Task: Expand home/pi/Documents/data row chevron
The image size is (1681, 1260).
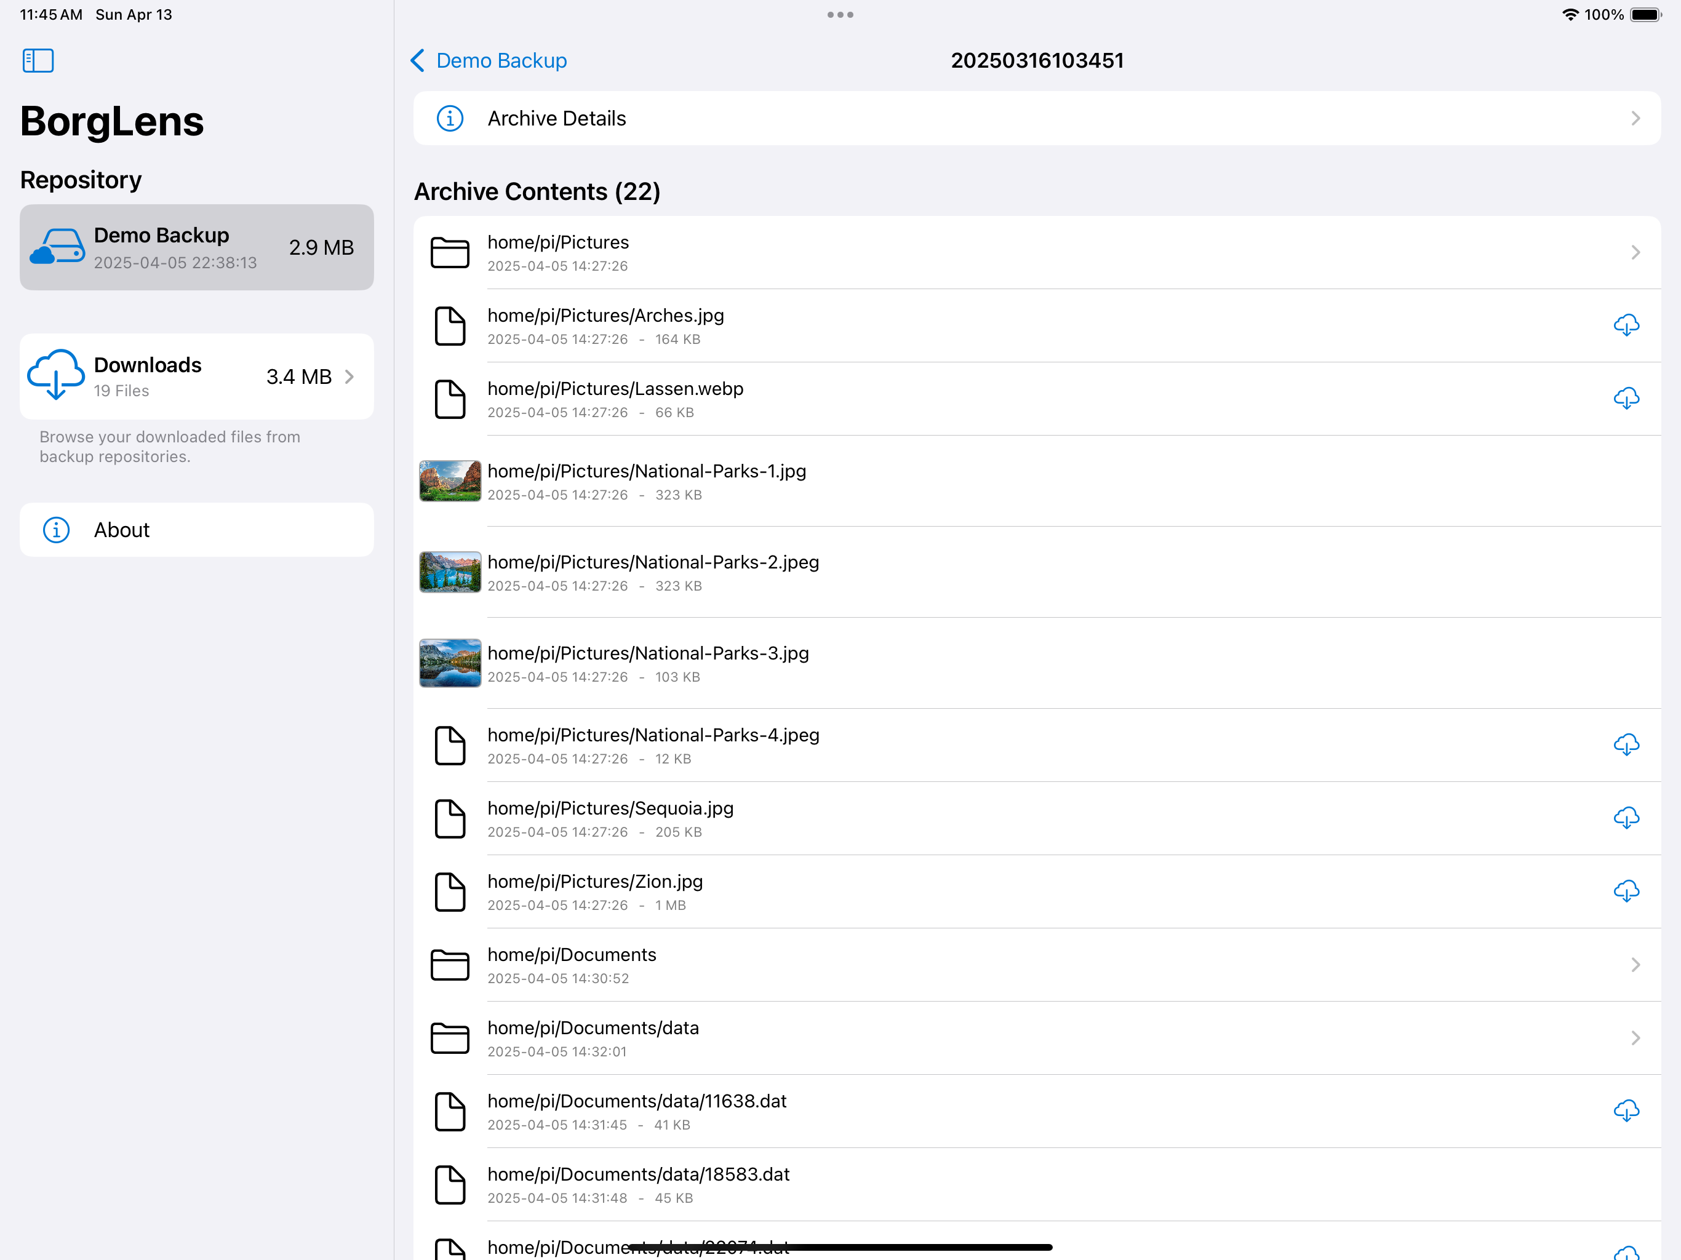Action: click(1635, 1038)
